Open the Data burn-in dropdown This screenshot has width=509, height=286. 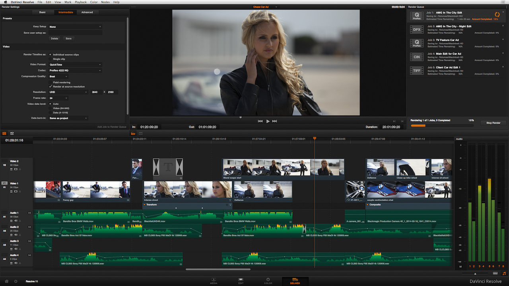[68, 118]
